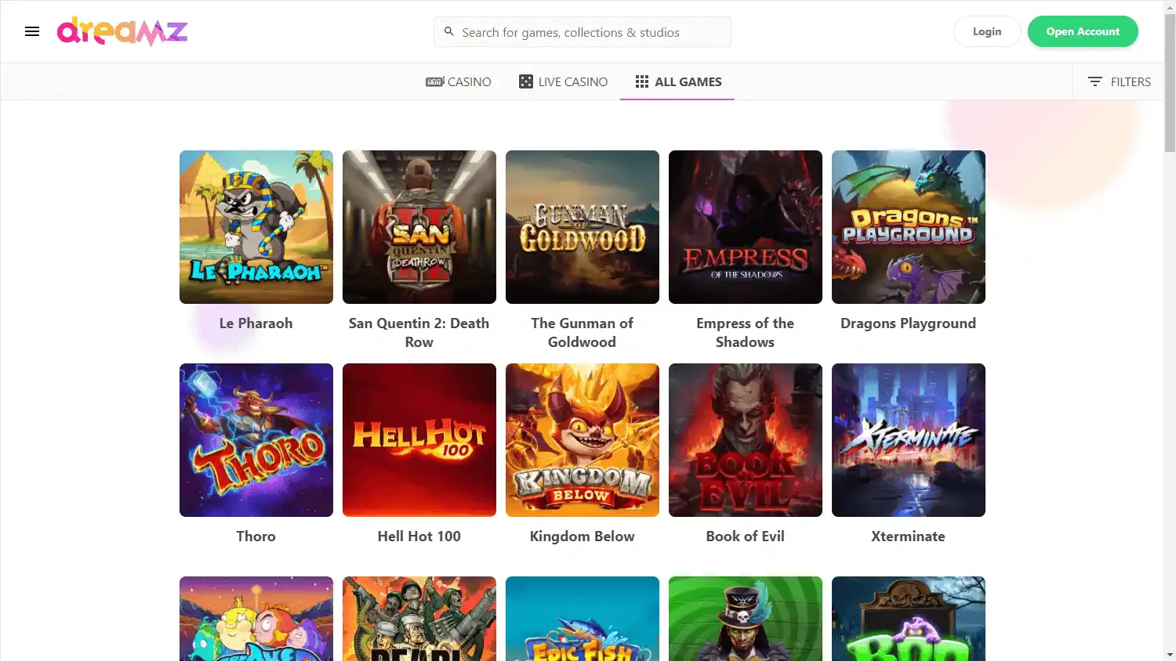Image resolution: width=1176 pixels, height=661 pixels.
Task: Click the Dreamz logo
Action: (x=122, y=31)
